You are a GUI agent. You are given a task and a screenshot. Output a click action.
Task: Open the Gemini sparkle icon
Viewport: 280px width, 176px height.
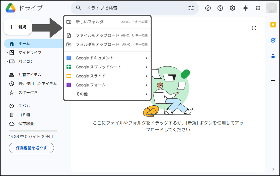point(245,8)
